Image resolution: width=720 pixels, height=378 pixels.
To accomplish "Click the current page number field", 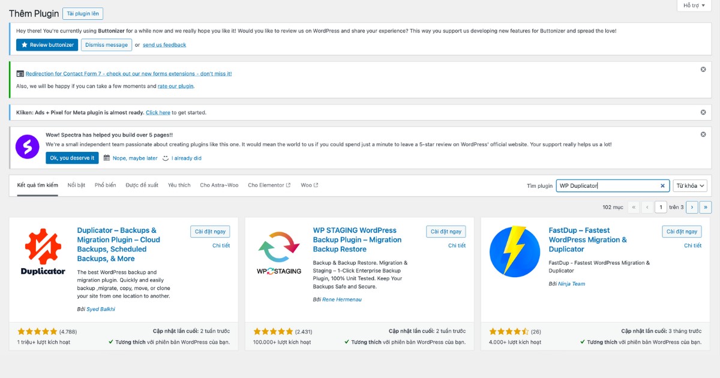I will pyautogui.click(x=661, y=207).
